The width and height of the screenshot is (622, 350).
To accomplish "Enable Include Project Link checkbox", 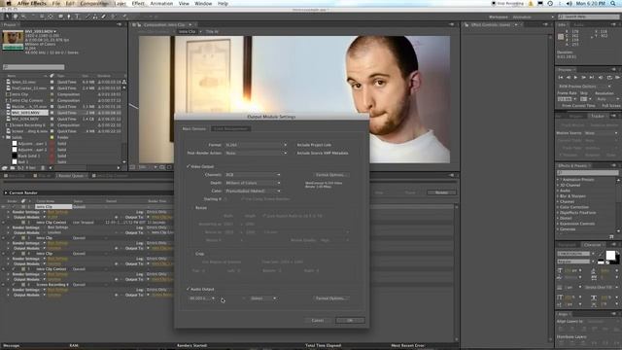I will [x=294, y=145].
